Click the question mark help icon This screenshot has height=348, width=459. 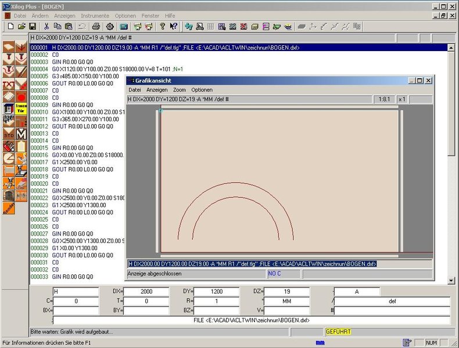[163, 27]
